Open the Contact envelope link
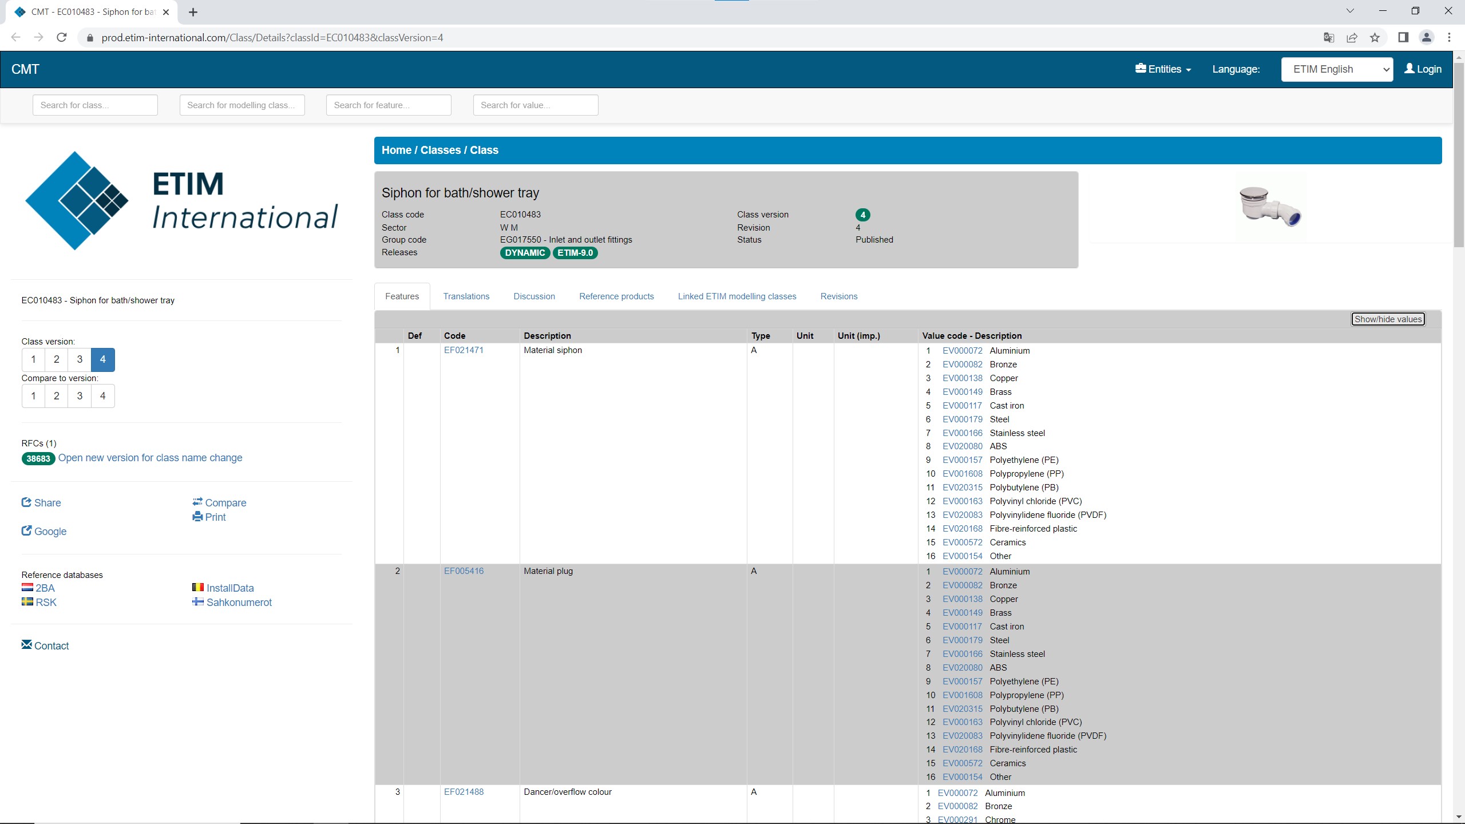The image size is (1465, 824). coord(26,645)
